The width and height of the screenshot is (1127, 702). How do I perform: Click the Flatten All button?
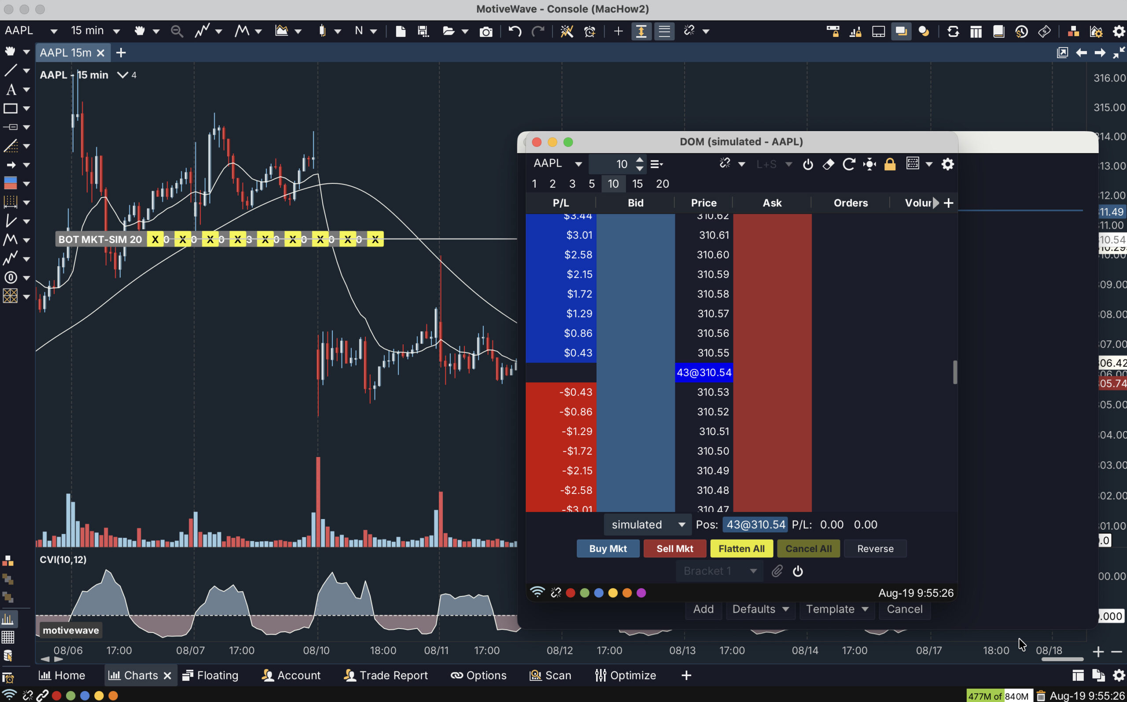pos(741,549)
